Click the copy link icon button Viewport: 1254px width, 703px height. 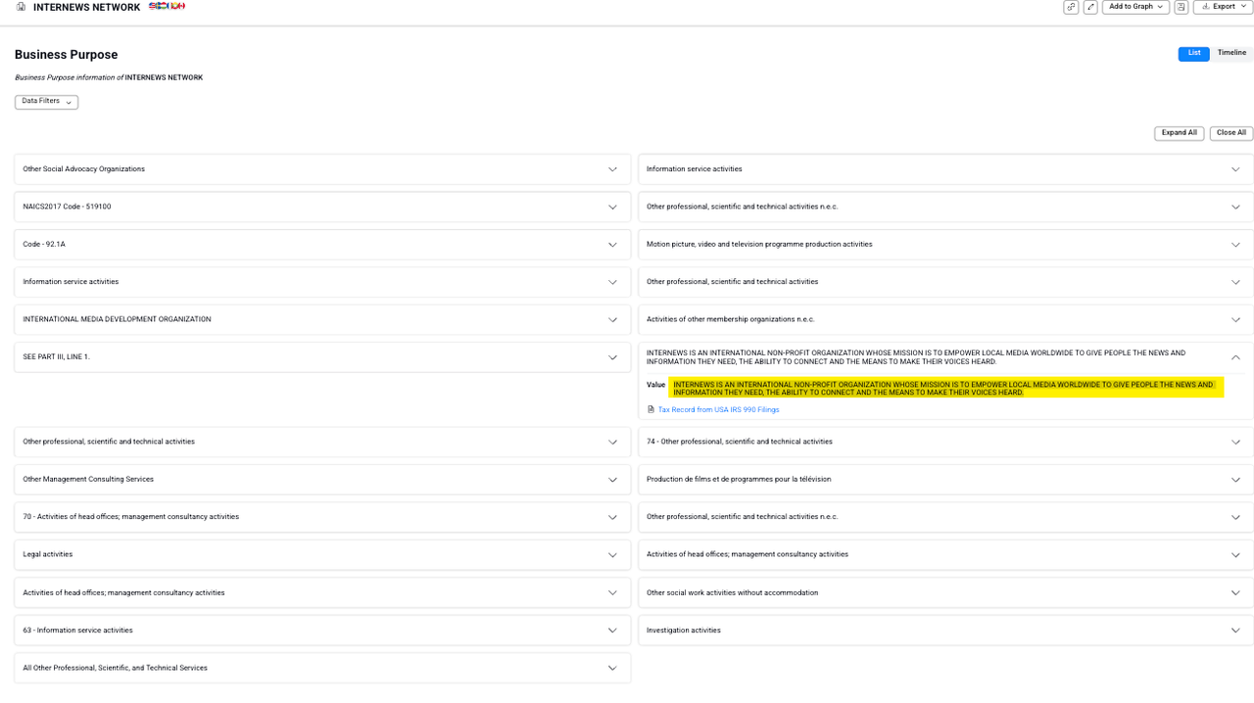1071,7
